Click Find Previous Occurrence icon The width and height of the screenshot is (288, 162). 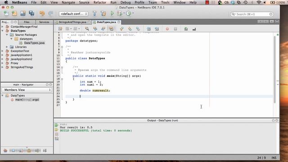tap(95, 29)
